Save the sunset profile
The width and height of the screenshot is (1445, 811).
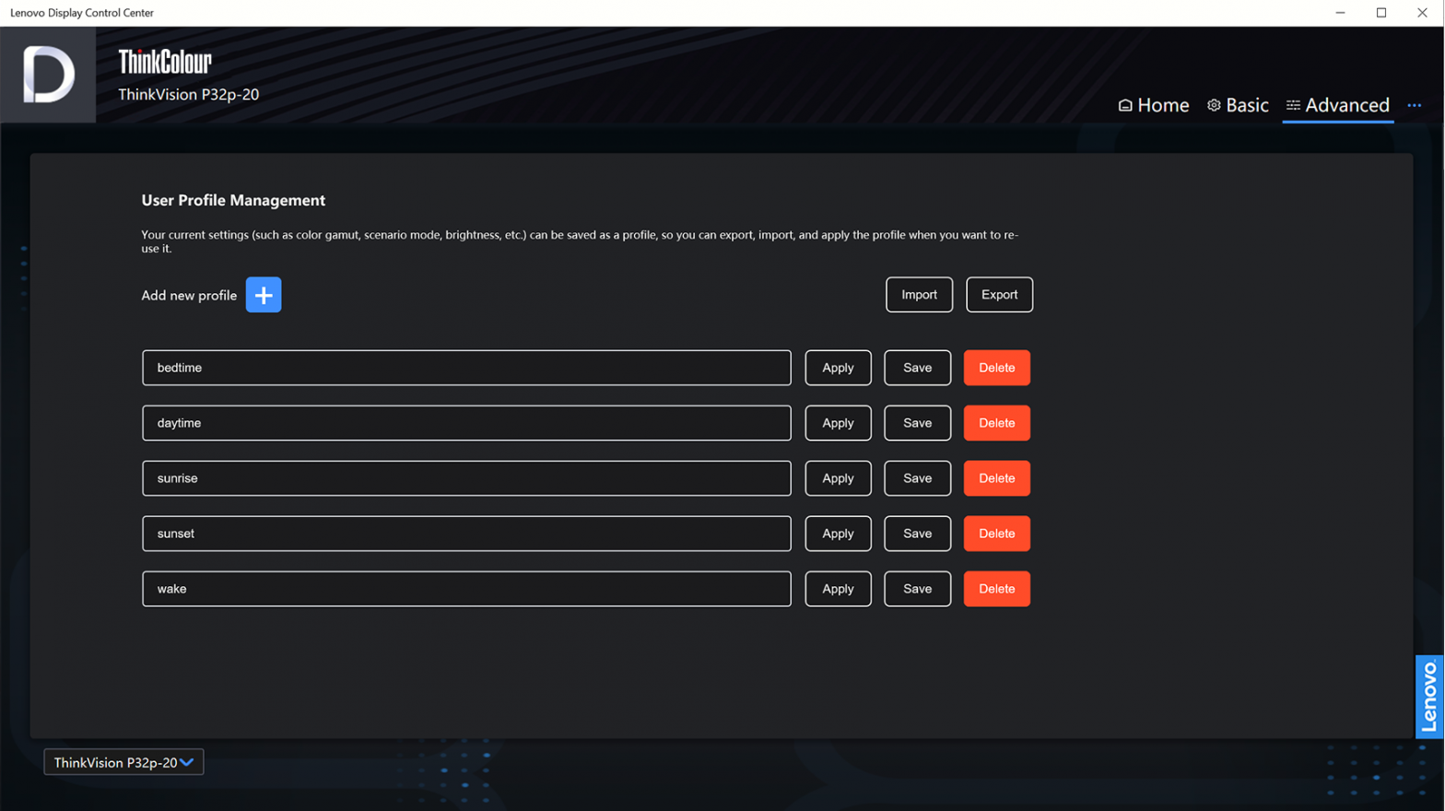tap(917, 534)
